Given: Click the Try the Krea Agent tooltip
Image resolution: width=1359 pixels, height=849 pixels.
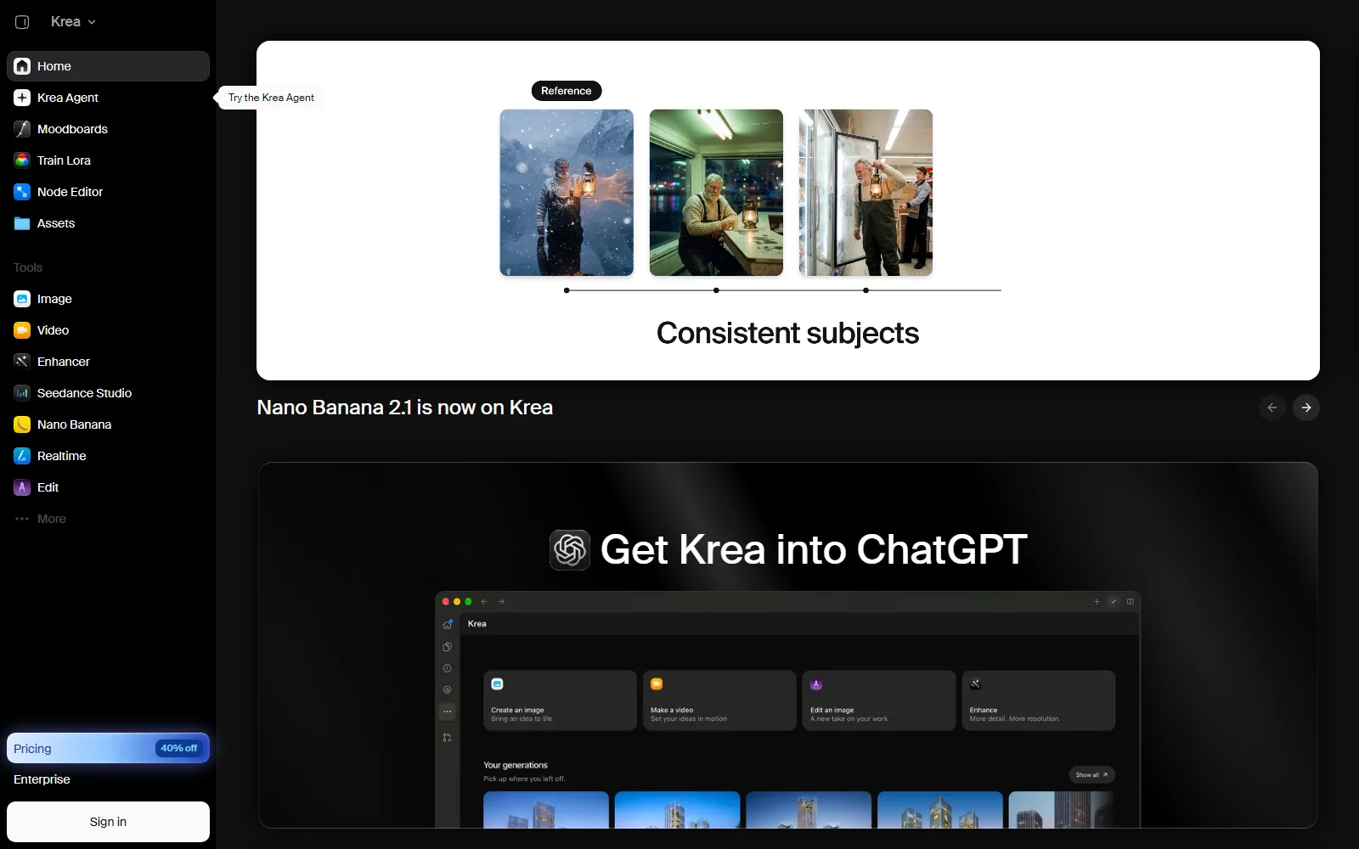Looking at the screenshot, I should tap(270, 98).
